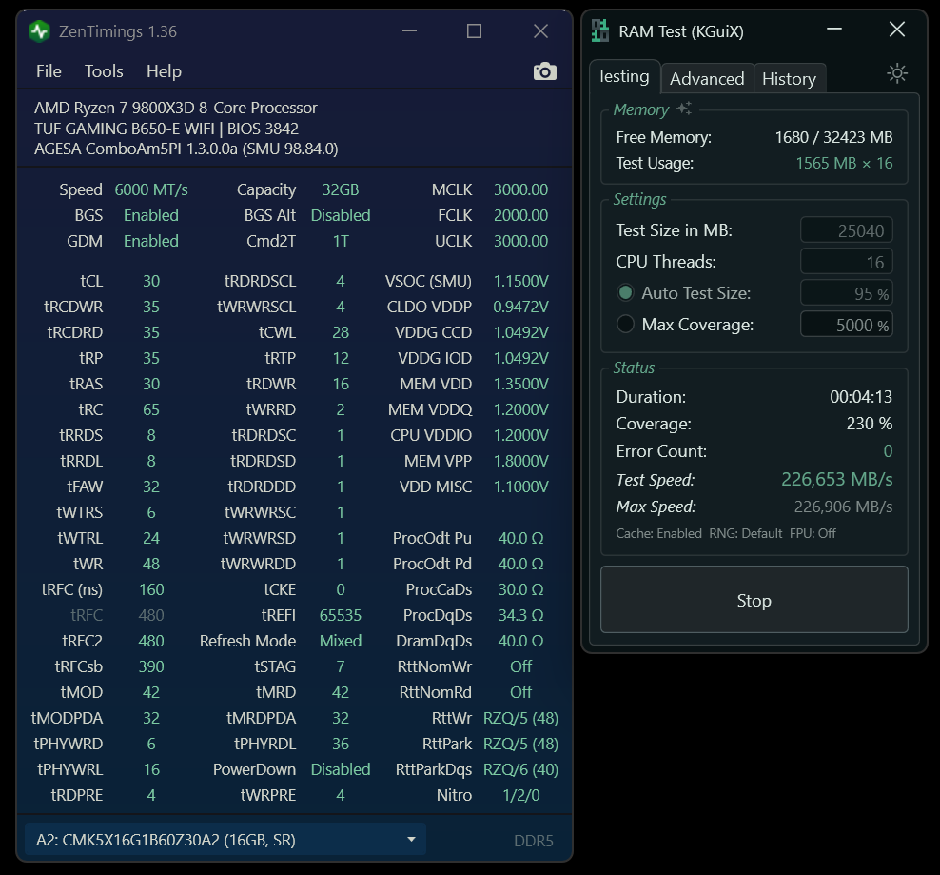The image size is (940, 875).
Task: Close the ZenTimings window
Action: (x=540, y=31)
